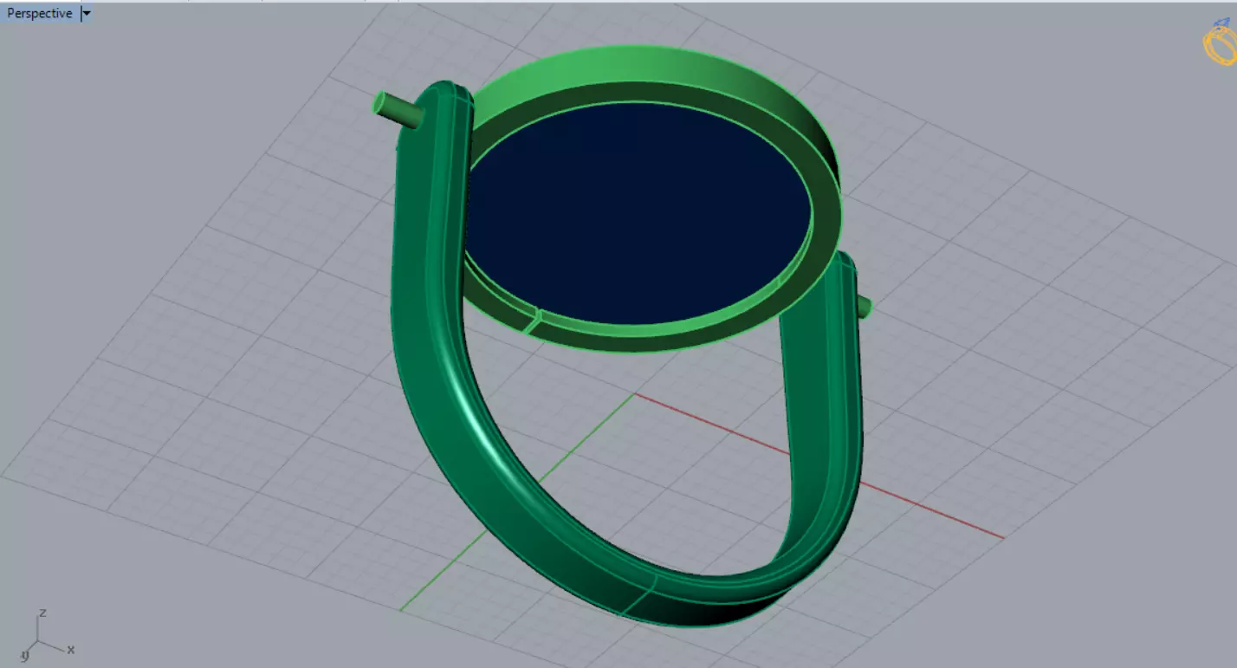Click the gold ring logo icon
This screenshot has height=668, width=1237.
pos(1220,41)
